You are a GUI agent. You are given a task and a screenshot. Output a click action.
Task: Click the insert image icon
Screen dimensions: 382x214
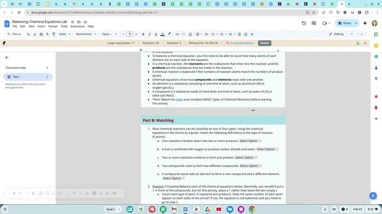point(190,34)
